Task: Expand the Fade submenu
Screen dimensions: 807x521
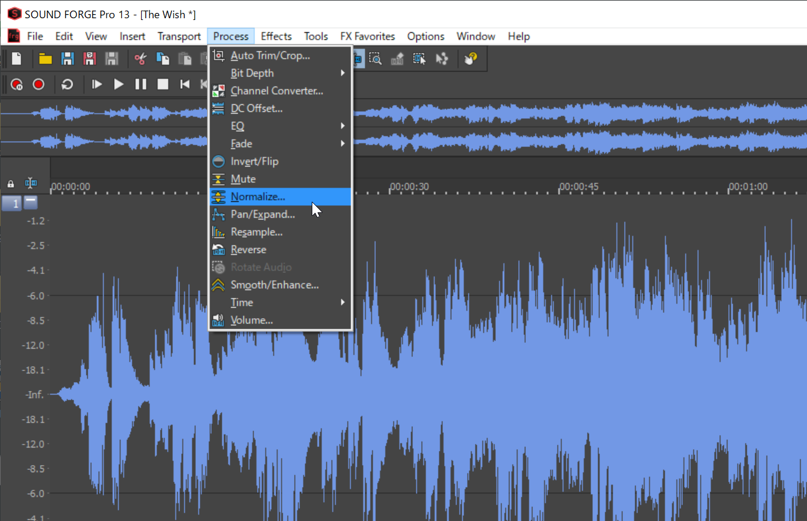Action: pos(281,144)
